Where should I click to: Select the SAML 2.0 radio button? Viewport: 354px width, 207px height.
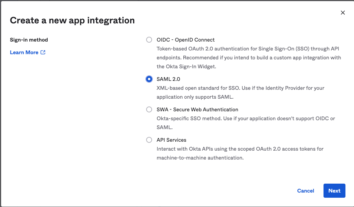(x=149, y=79)
